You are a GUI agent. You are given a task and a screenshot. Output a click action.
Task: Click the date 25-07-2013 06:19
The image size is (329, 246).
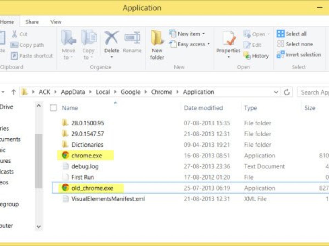point(207,188)
